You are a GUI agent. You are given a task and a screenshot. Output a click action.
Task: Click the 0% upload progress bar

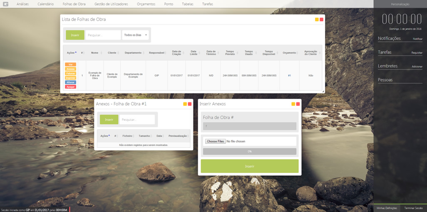click(249, 152)
